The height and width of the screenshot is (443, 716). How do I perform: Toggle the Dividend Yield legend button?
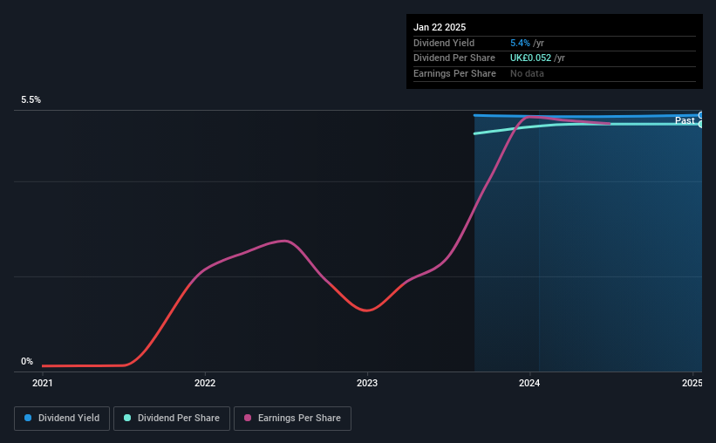[x=62, y=419]
